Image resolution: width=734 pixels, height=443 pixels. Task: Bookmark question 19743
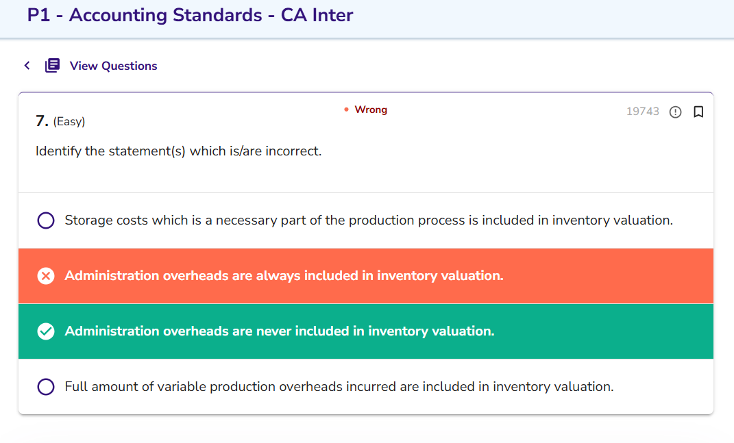(x=698, y=112)
